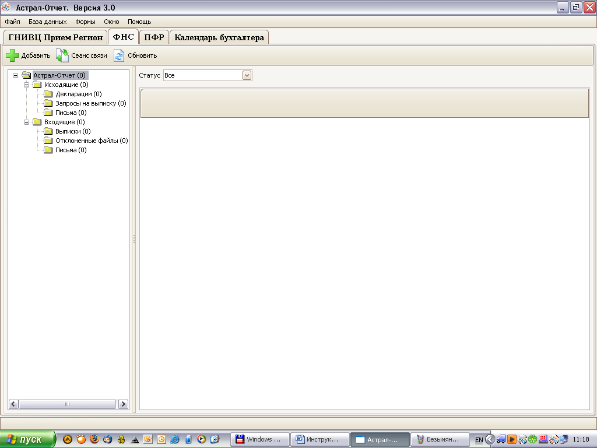Select Письма (0) under Входящие
597x448 pixels.
coord(71,150)
